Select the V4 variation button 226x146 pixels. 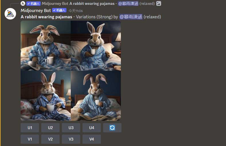[x=92, y=139]
